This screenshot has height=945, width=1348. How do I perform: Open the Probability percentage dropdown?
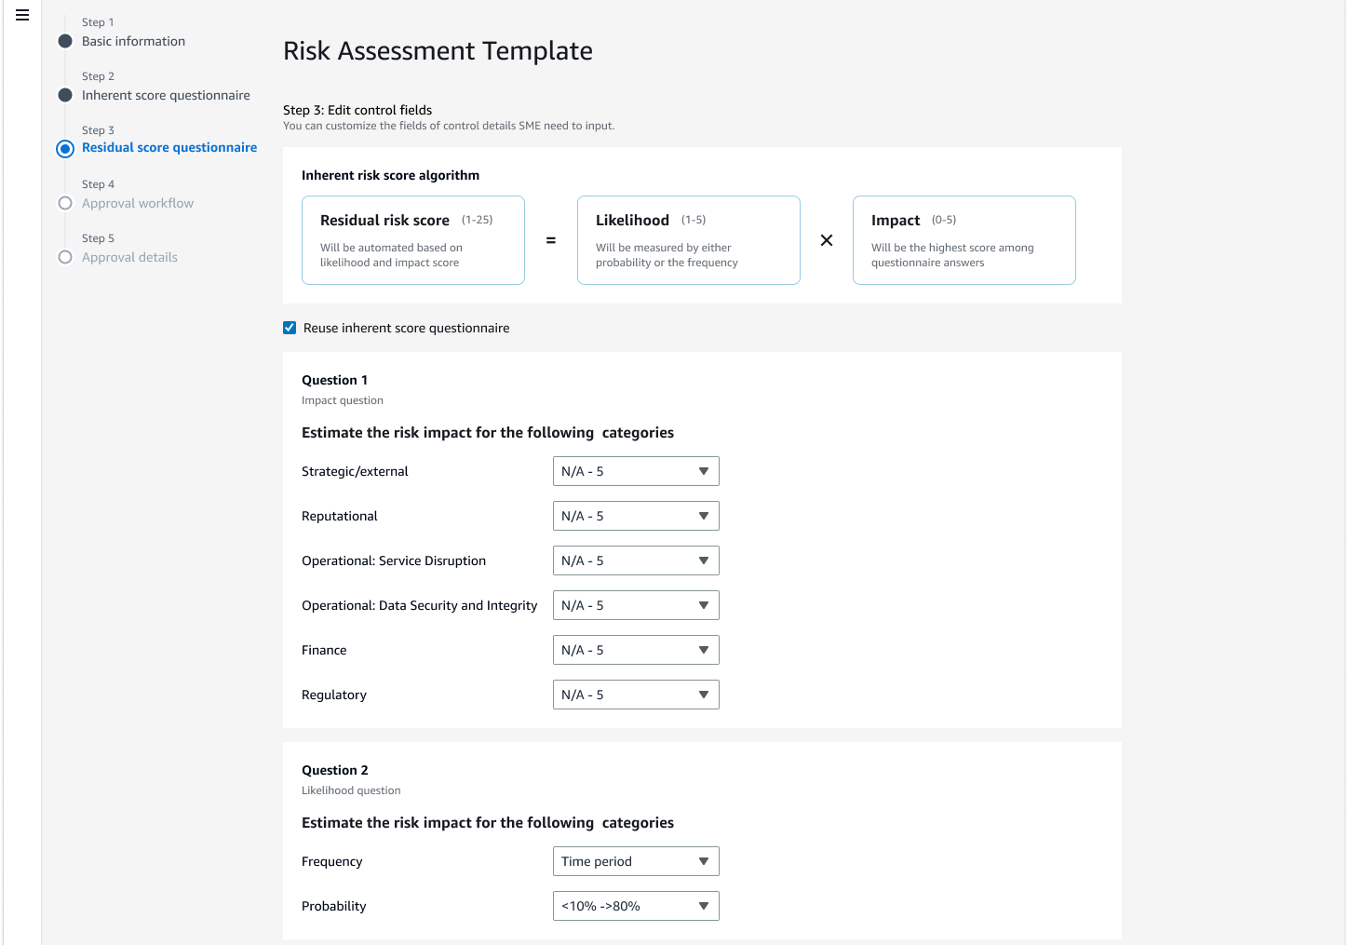coord(636,906)
